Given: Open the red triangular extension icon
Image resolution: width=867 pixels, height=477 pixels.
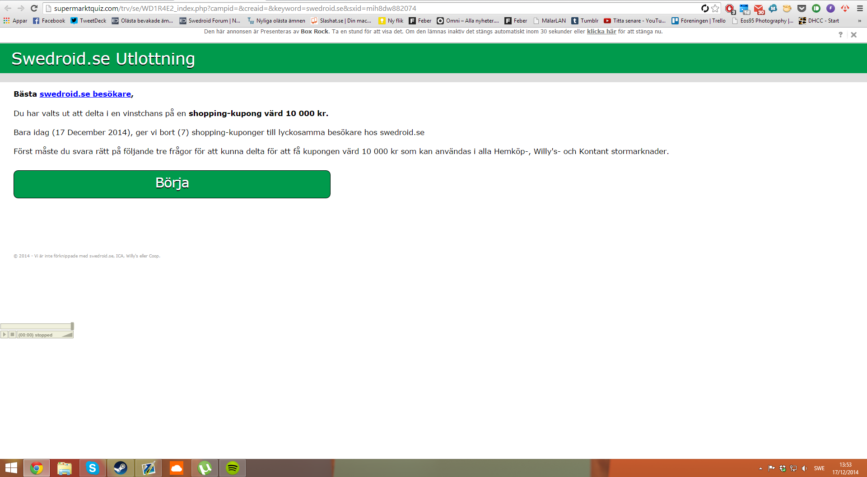Looking at the screenshot, I should pos(845,8).
